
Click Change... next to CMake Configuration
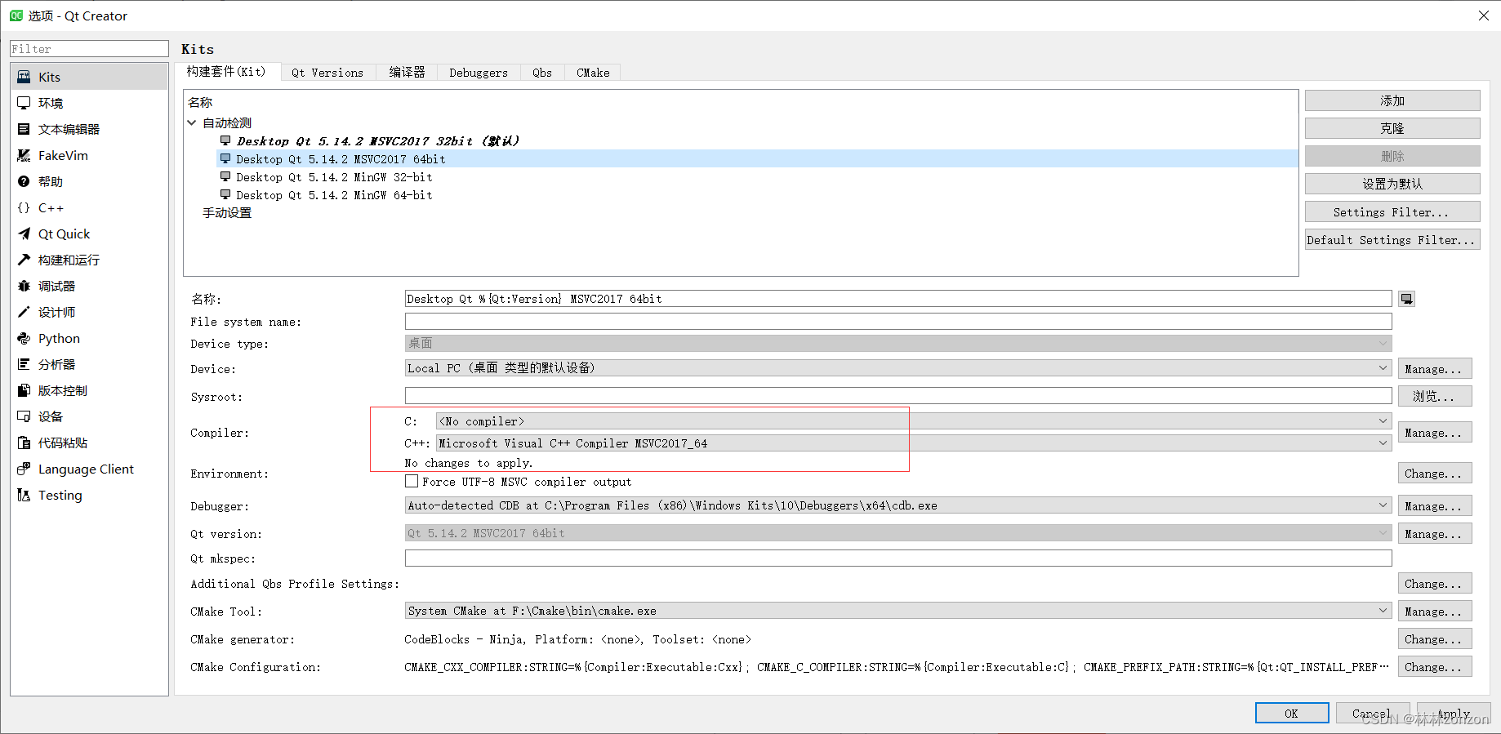tap(1435, 667)
